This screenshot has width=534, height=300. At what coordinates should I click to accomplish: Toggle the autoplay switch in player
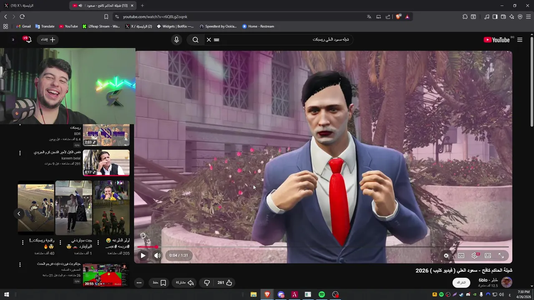[x=446, y=255]
